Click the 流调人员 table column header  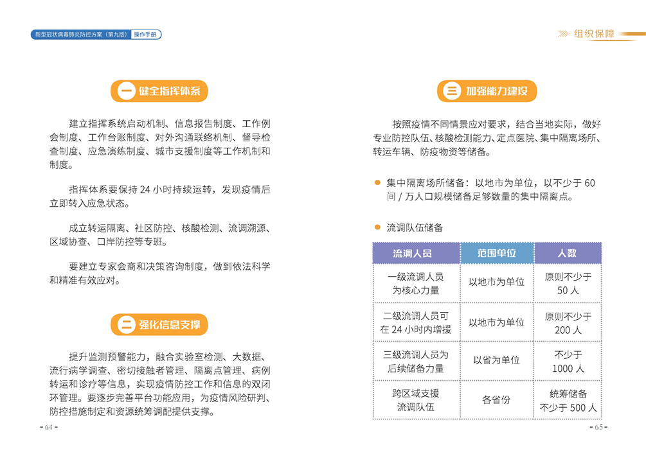(416, 253)
